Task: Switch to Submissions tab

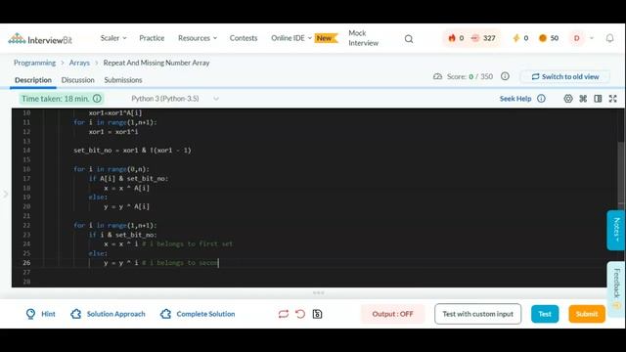Action: tap(123, 80)
